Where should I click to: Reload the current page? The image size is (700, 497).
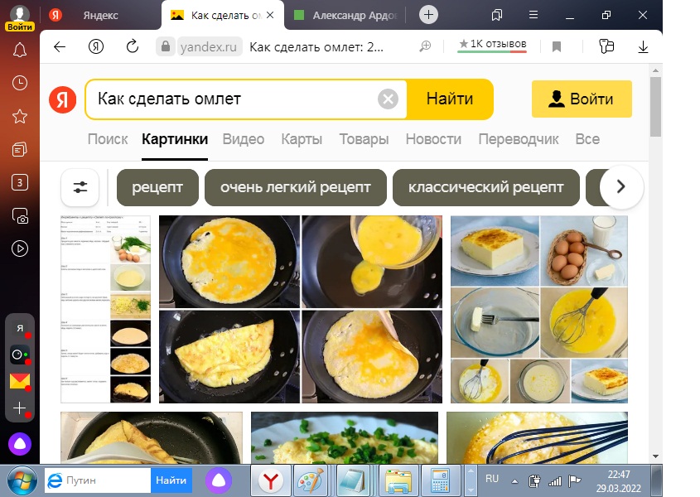click(x=133, y=46)
